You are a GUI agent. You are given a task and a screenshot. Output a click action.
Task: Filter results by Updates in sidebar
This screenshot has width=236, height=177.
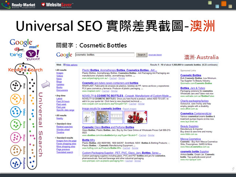(60, 84)
